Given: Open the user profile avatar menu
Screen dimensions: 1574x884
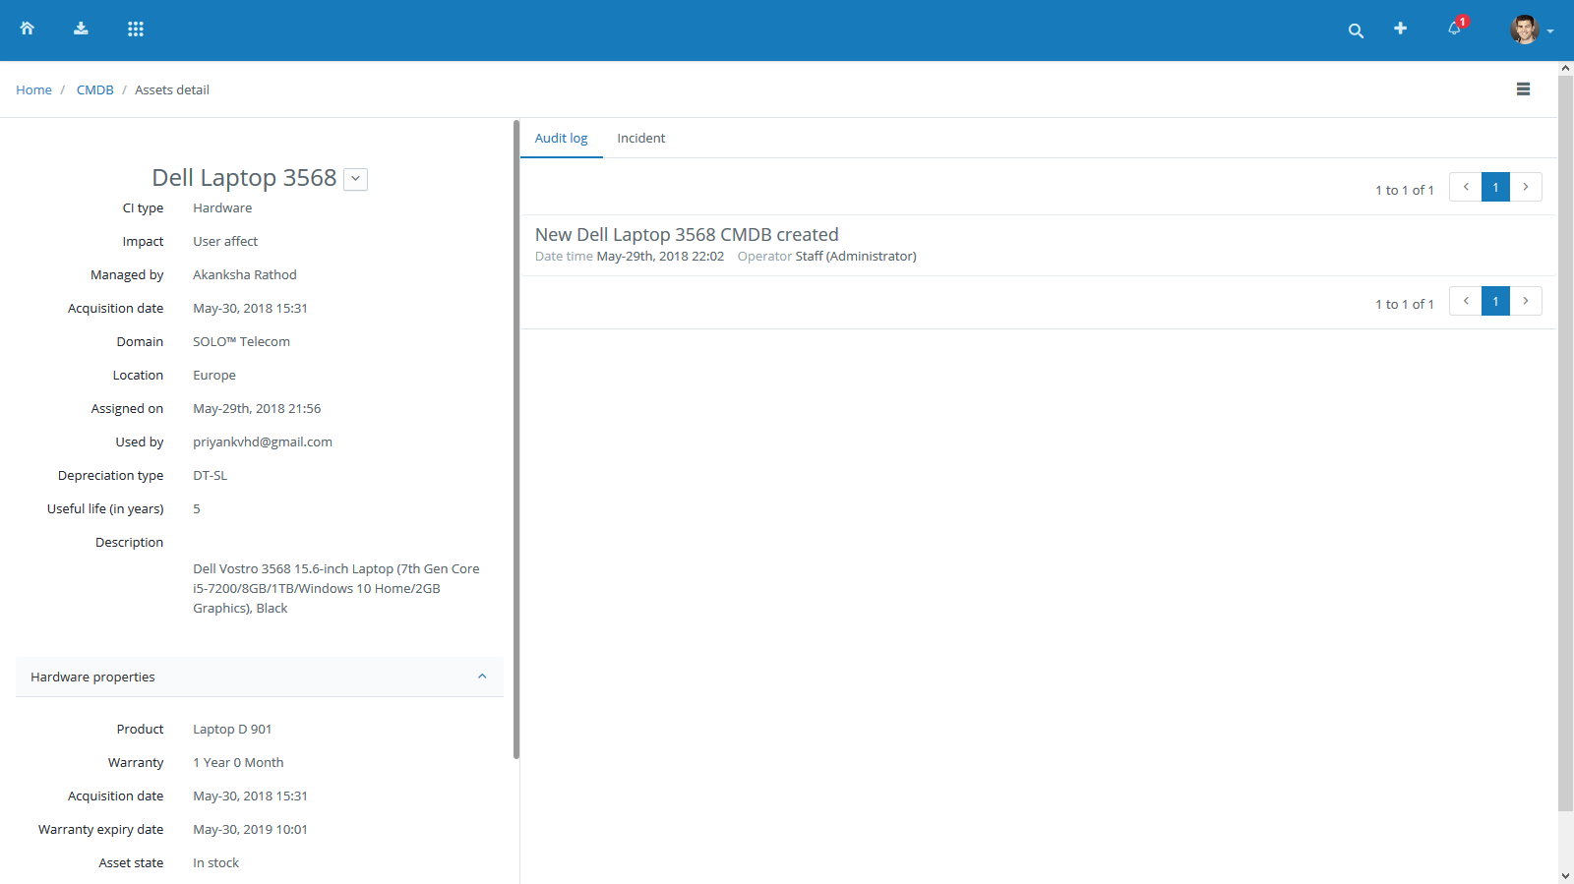Looking at the screenshot, I should click(1529, 29).
